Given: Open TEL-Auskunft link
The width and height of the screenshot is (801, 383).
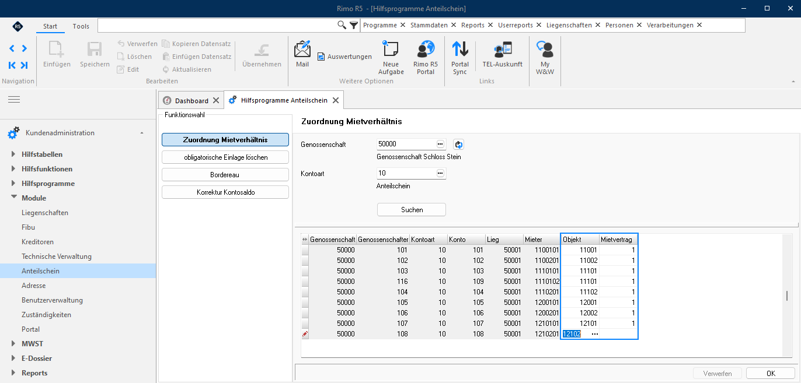Looking at the screenshot, I should click(502, 55).
